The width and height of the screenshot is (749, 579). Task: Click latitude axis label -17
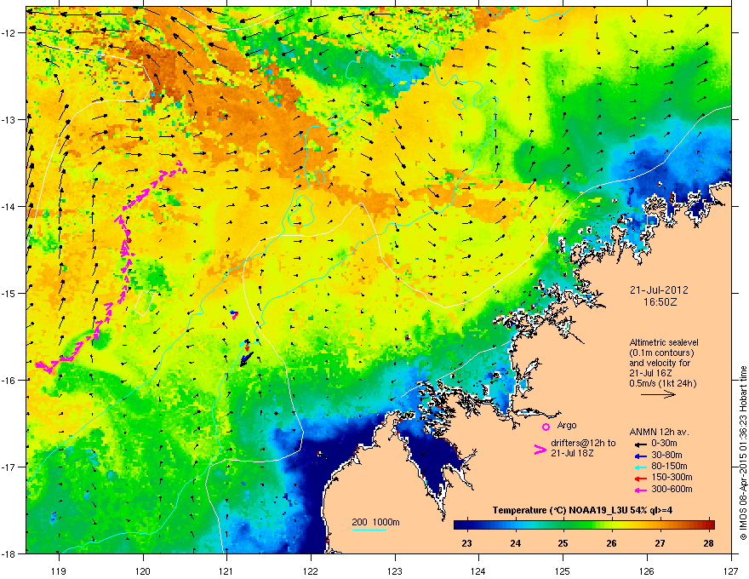pos(9,467)
